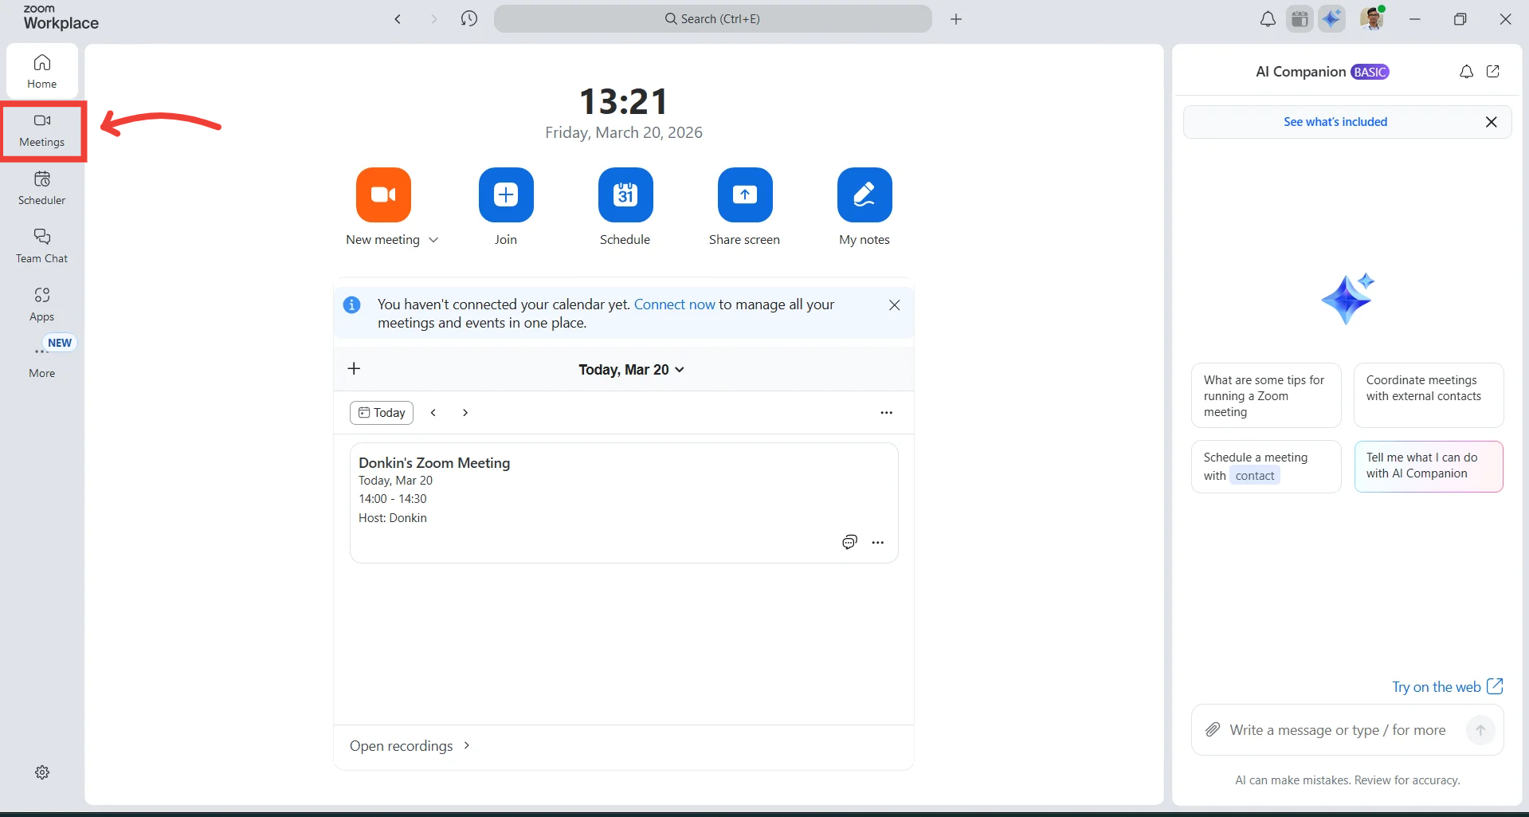
Task: Add event with calendar plus icon
Action: pyautogui.click(x=355, y=368)
